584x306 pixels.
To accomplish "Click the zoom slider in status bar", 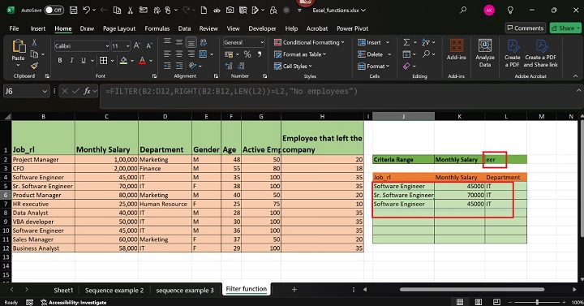I will tap(537, 302).
